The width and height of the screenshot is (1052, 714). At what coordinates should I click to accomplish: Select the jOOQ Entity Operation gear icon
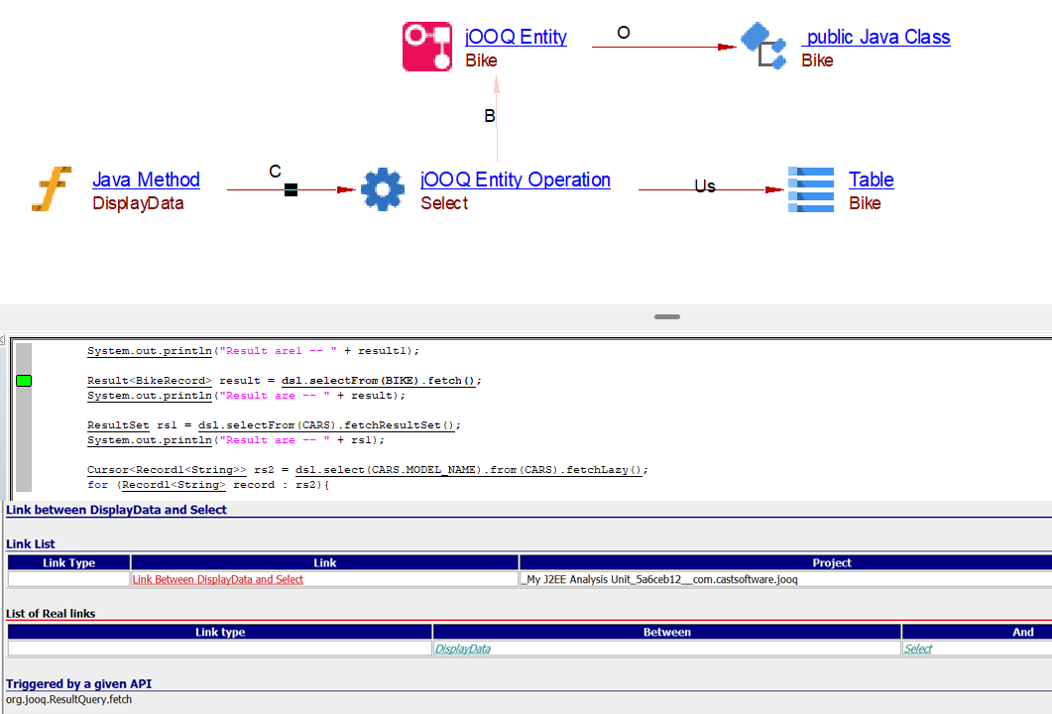383,189
